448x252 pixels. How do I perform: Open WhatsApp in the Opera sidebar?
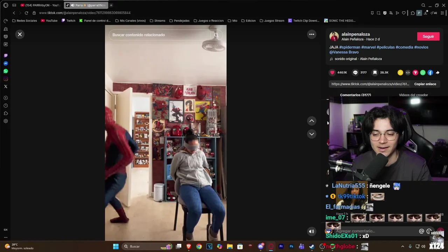(x=6, y=71)
